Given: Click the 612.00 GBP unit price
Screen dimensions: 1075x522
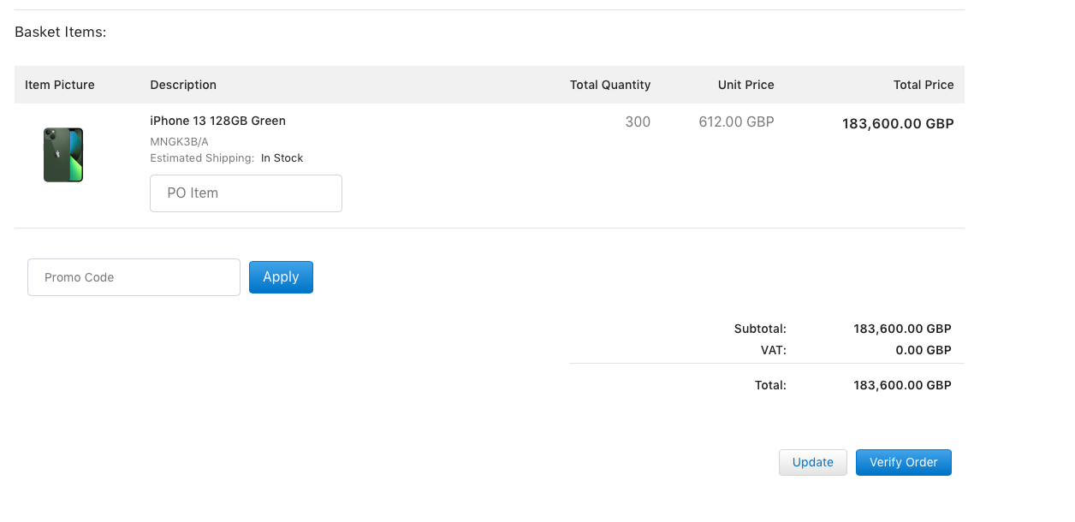Looking at the screenshot, I should [x=736, y=122].
